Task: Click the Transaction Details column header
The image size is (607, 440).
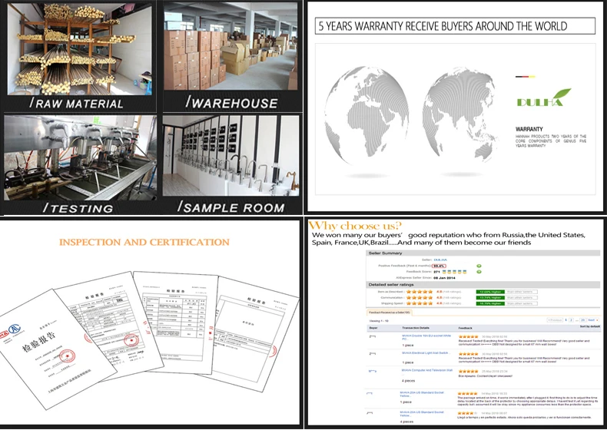Action: [x=416, y=328]
